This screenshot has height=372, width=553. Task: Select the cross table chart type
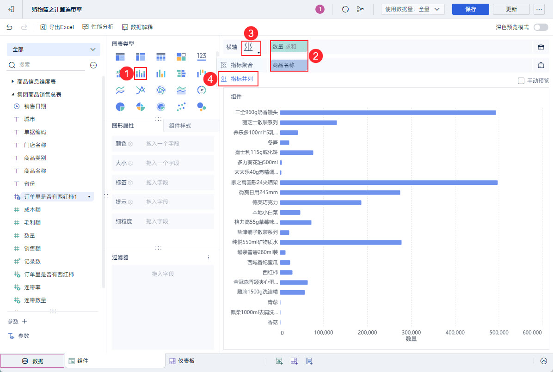pyautogui.click(x=141, y=56)
